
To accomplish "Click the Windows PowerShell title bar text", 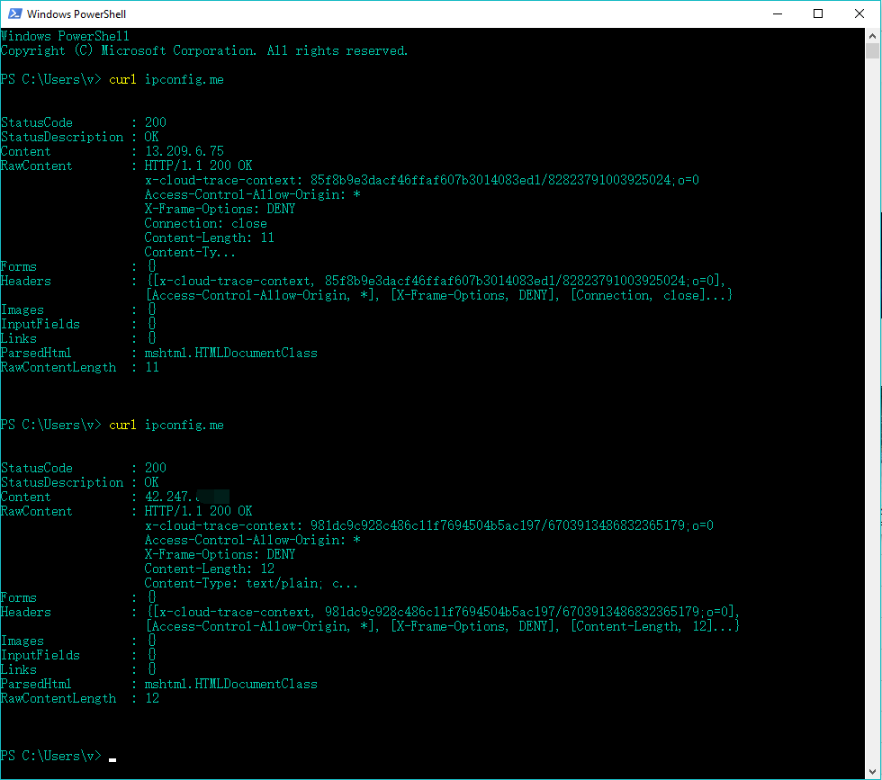I will (x=76, y=14).
